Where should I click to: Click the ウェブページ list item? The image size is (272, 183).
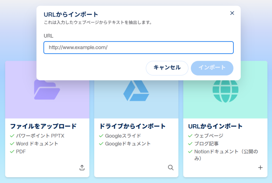tap(209, 136)
